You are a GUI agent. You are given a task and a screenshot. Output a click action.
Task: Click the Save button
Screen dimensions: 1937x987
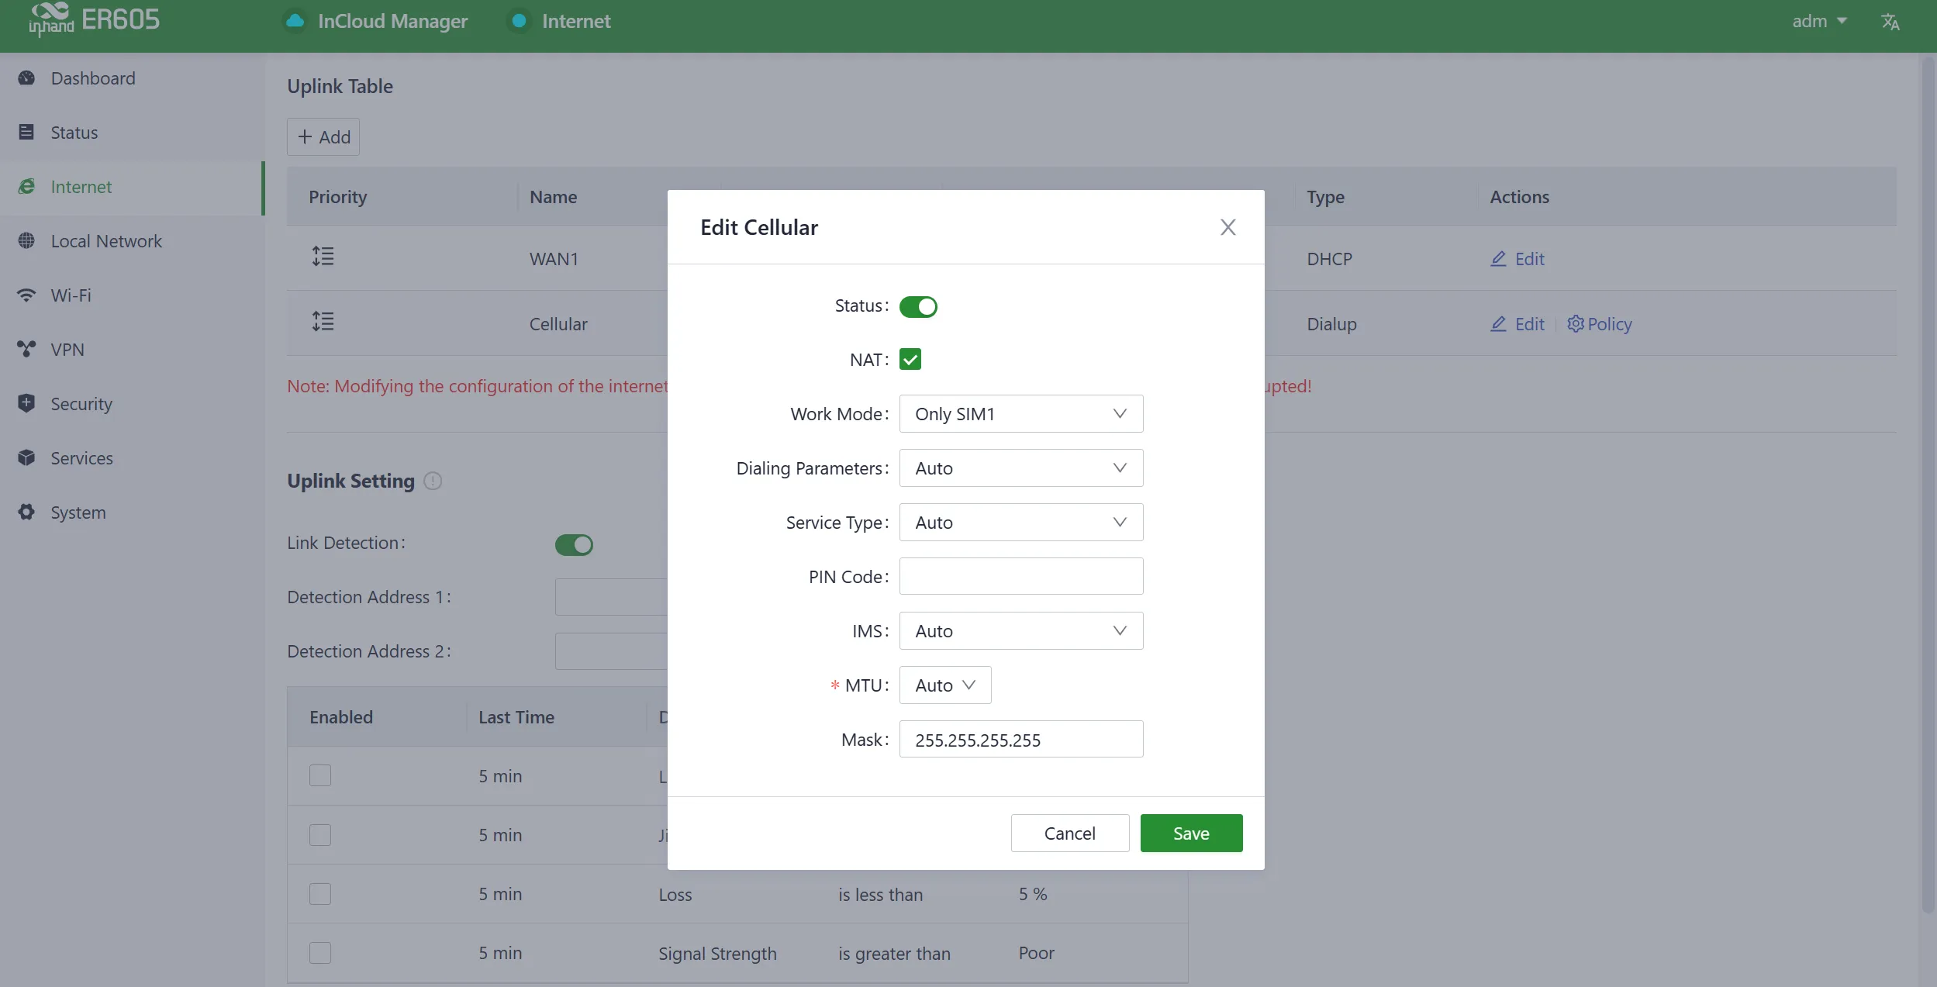coord(1191,833)
